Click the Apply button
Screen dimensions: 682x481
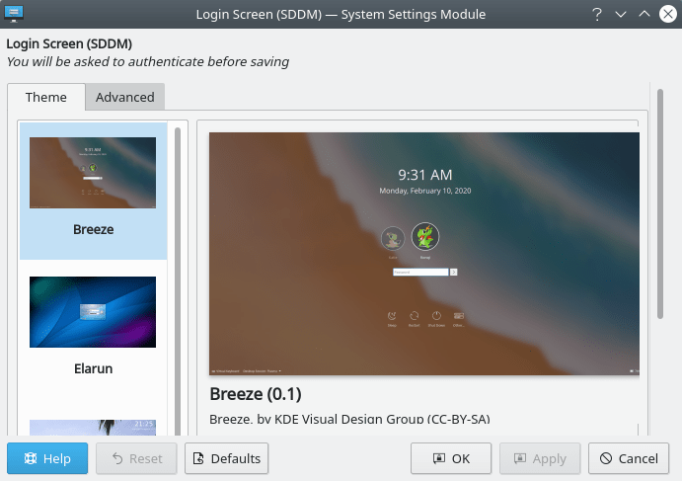tap(540, 458)
